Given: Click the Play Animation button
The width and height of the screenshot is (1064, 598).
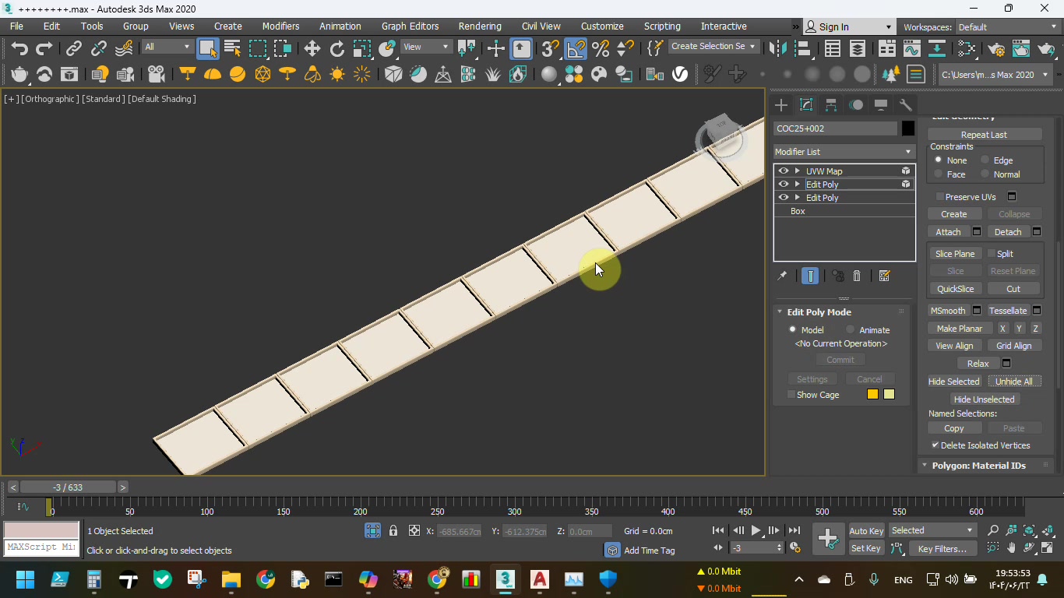Looking at the screenshot, I should pos(756,530).
